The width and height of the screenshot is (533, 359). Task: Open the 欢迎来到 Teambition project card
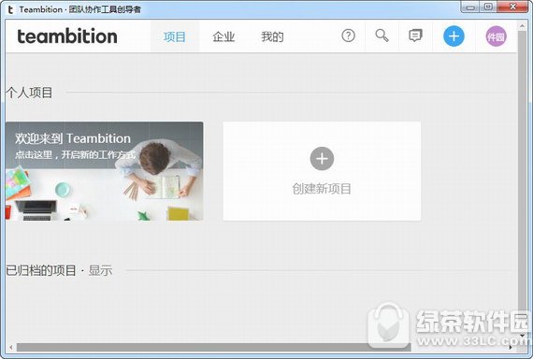click(104, 171)
